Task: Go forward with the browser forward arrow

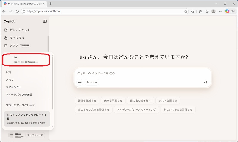Action: point(11,11)
